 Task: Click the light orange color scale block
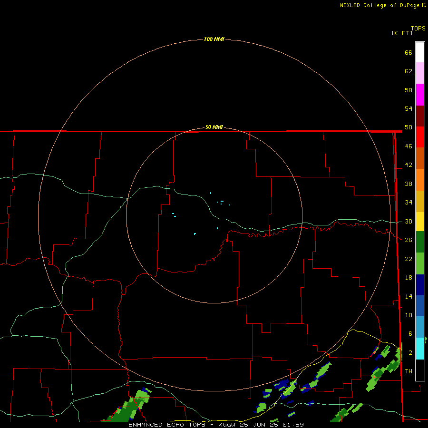tap(420, 180)
